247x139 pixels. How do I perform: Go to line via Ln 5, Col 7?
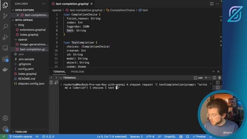[x=112, y=137]
